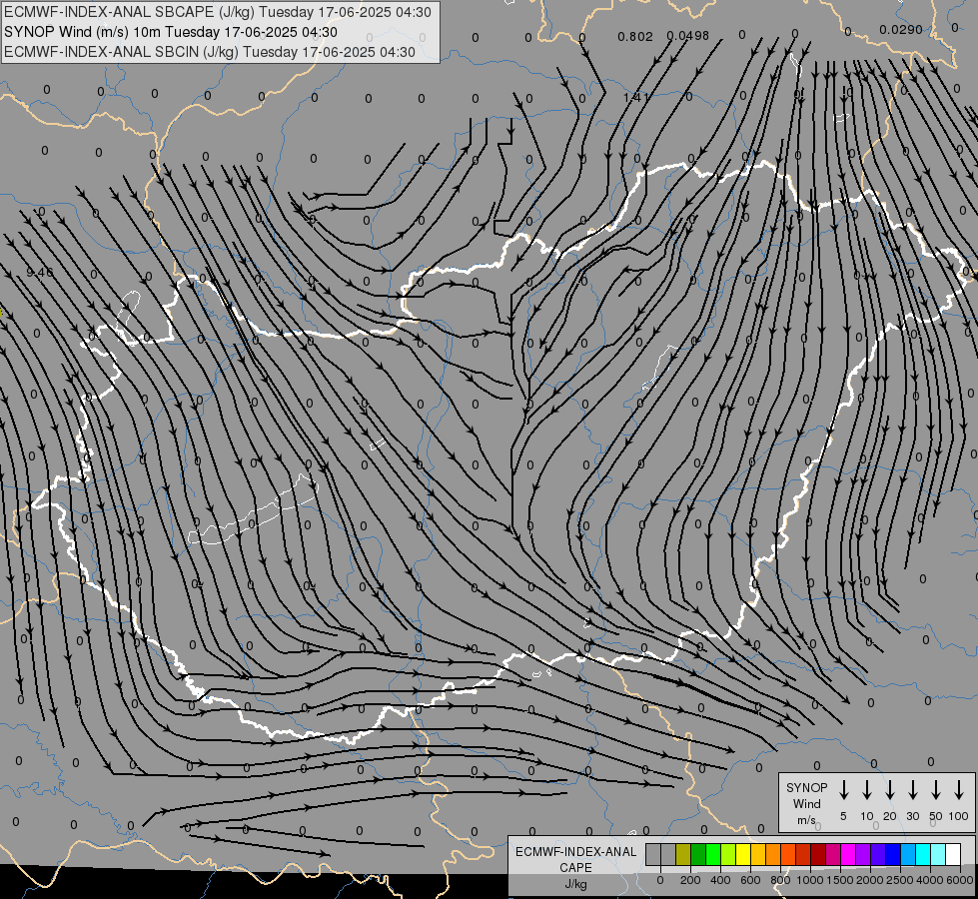Click the 0.0290 value on map

[x=901, y=29]
